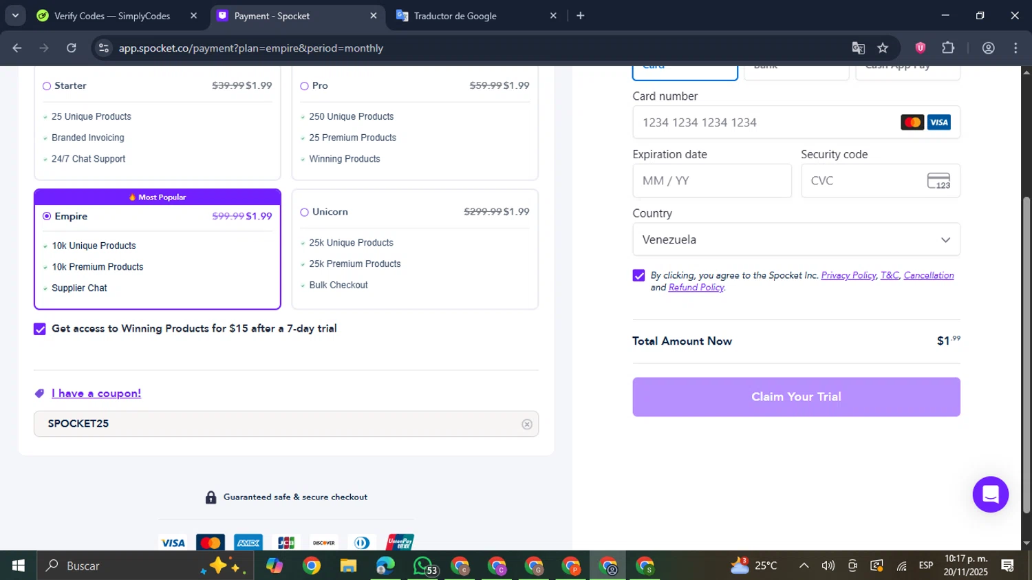Image resolution: width=1032 pixels, height=580 pixels.
Task: Open the notifications center icon
Action: point(1008,566)
